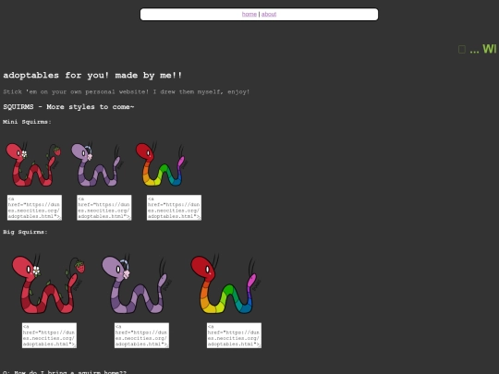This screenshot has width=499, height=374.
Task: Click the mini rainbow squirm image
Action: (x=161, y=164)
